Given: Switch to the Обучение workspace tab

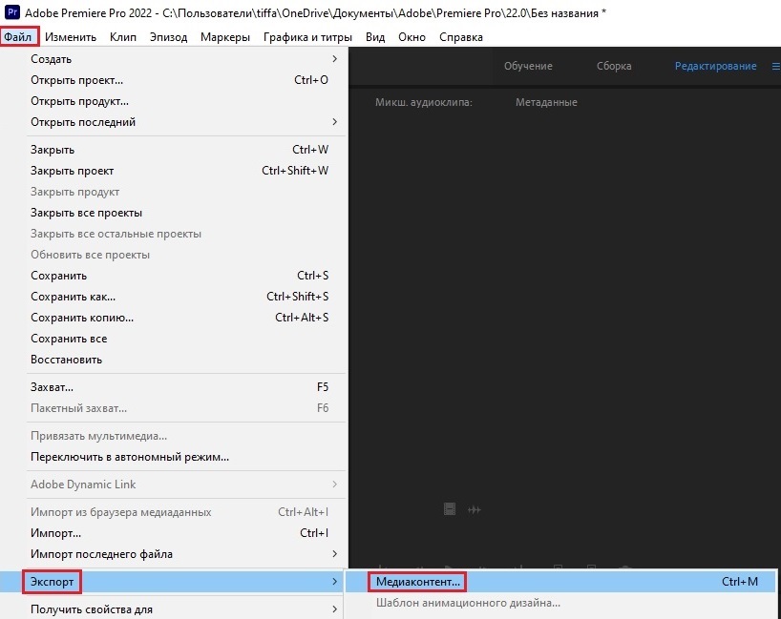Looking at the screenshot, I should click(528, 66).
